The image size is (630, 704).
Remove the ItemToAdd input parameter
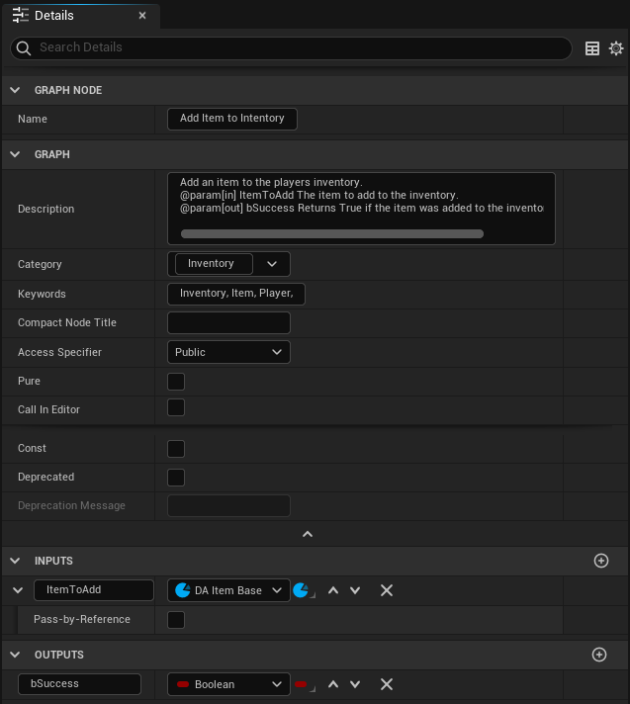pyautogui.click(x=387, y=590)
